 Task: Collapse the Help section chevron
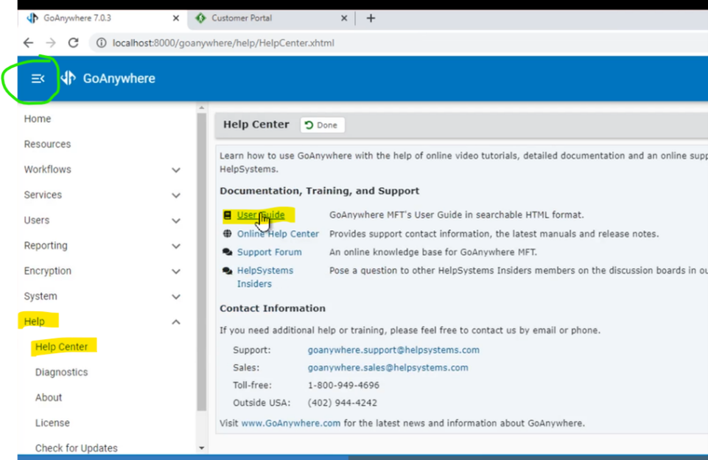pyautogui.click(x=176, y=321)
